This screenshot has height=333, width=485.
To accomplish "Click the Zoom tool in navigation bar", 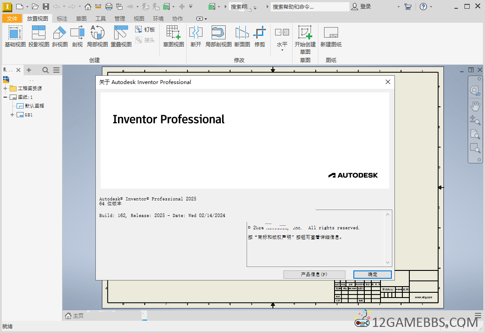I will 475,120.
